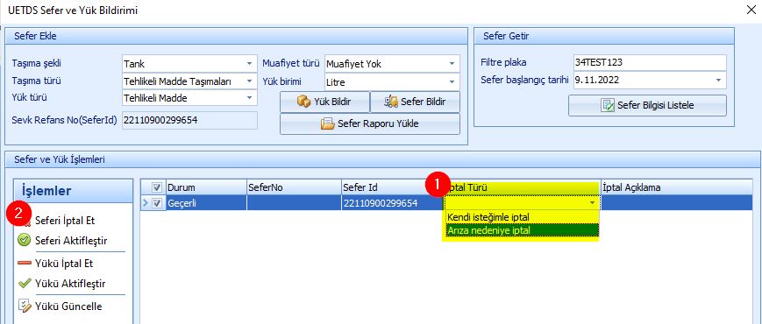762x324 pixels.
Task: Click the edit icon for Yükü Güncelle
Action: (x=24, y=305)
